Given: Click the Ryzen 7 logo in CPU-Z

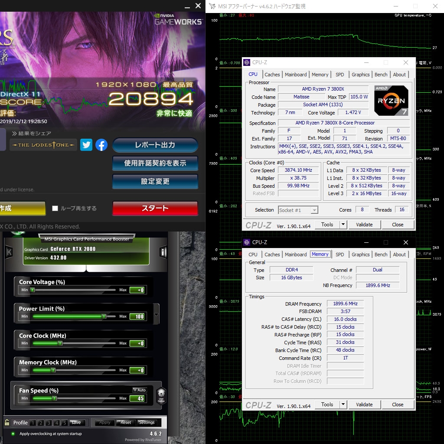Looking at the screenshot, I should (391, 101).
